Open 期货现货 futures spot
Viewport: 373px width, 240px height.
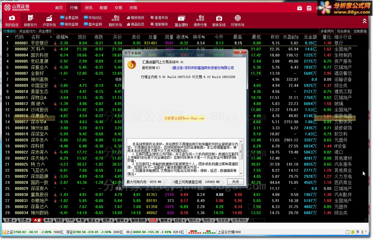pyautogui.click(x=136, y=18)
